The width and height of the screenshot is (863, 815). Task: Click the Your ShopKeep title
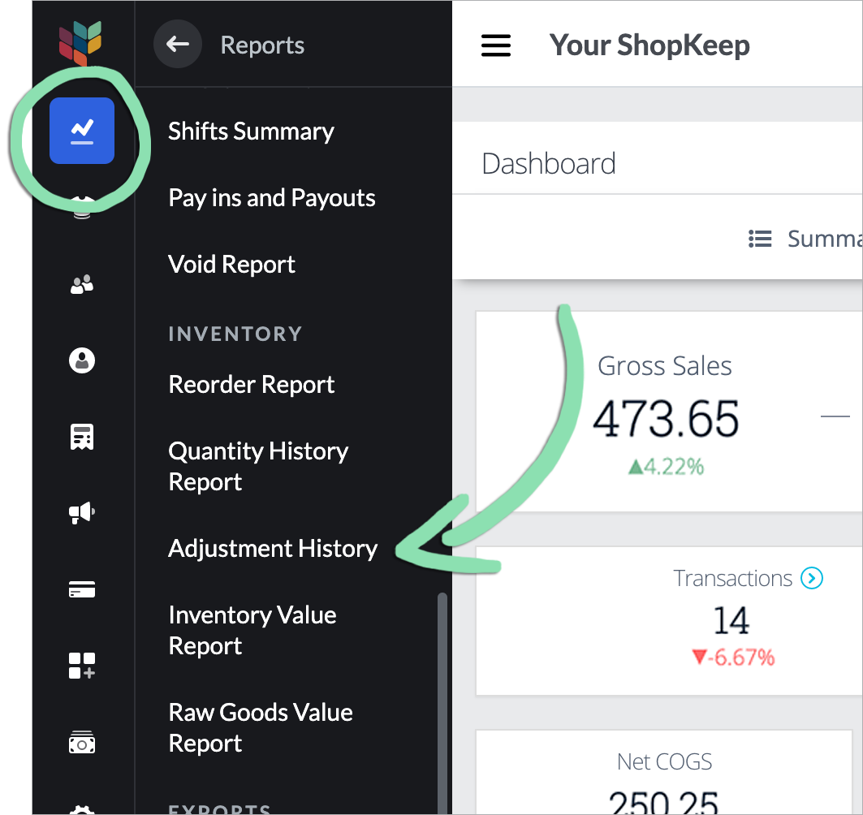click(x=649, y=45)
